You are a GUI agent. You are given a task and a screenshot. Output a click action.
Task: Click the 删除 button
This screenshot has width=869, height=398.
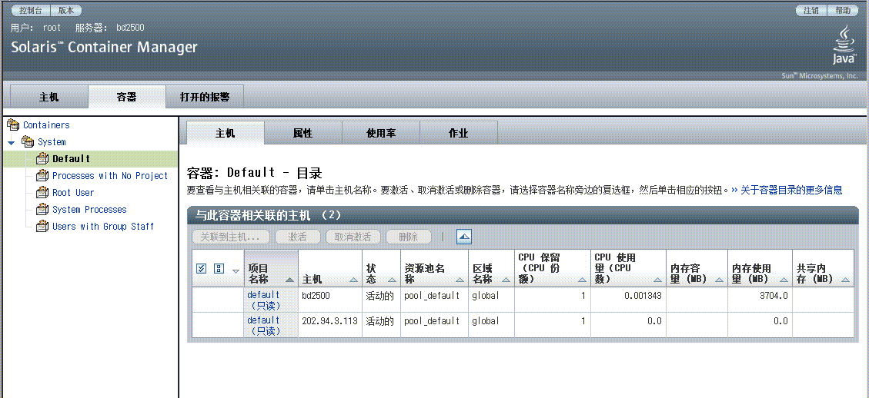pyautogui.click(x=409, y=237)
